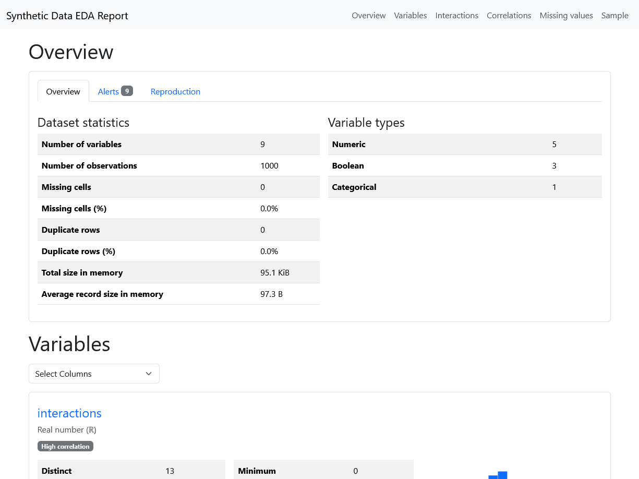This screenshot has width=639, height=479.
Task: Navigate to Correlations in the navbar
Action: 509,16
